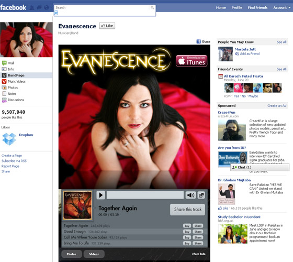Click the Dropbox logo icon

9,139
